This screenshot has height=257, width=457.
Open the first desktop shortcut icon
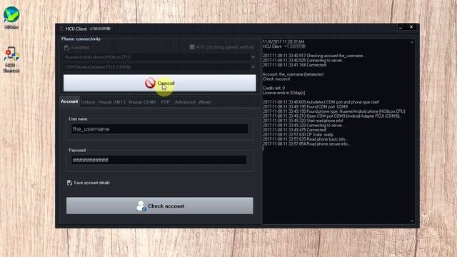[x=11, y=17]
